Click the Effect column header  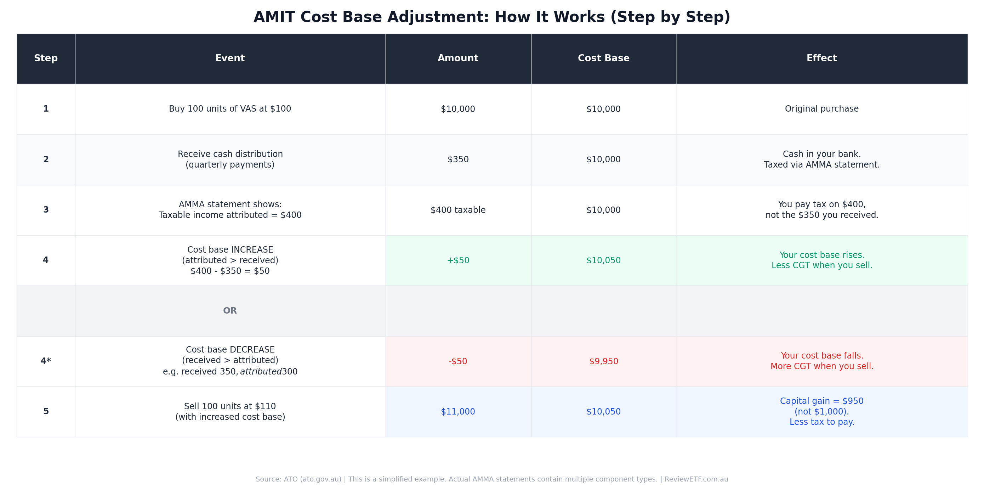(x=822, y=58)
